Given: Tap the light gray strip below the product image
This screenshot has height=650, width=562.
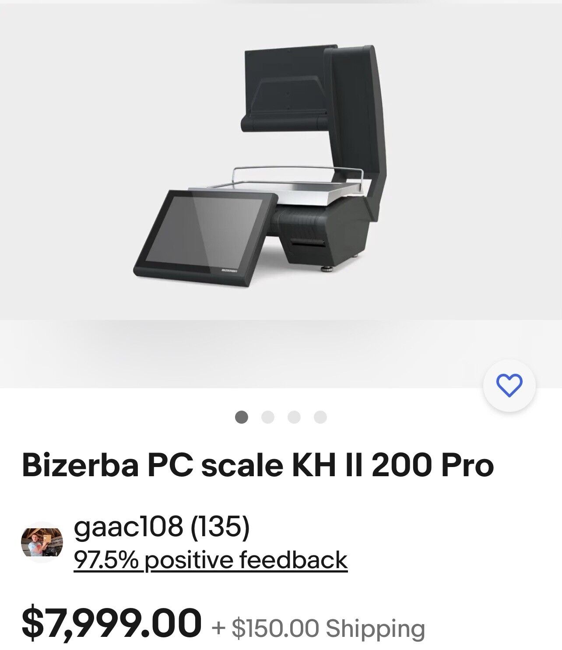Looking at the screenshot, I should click(281, 354).
